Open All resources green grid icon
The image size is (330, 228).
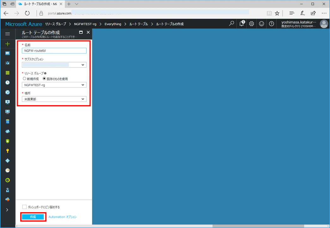(x=8, y=73)
